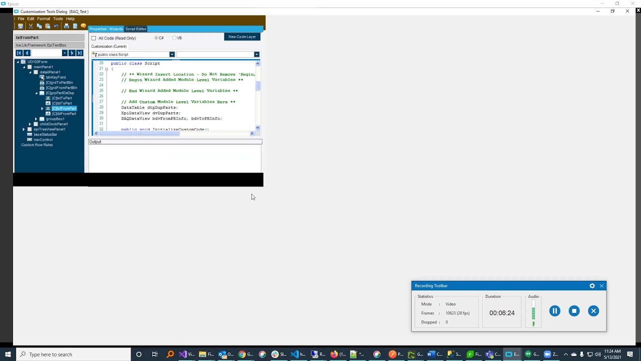This screenshot has height=361, width=641.
Task: Stop the recording with square button
Action: [x=574, y=311]
